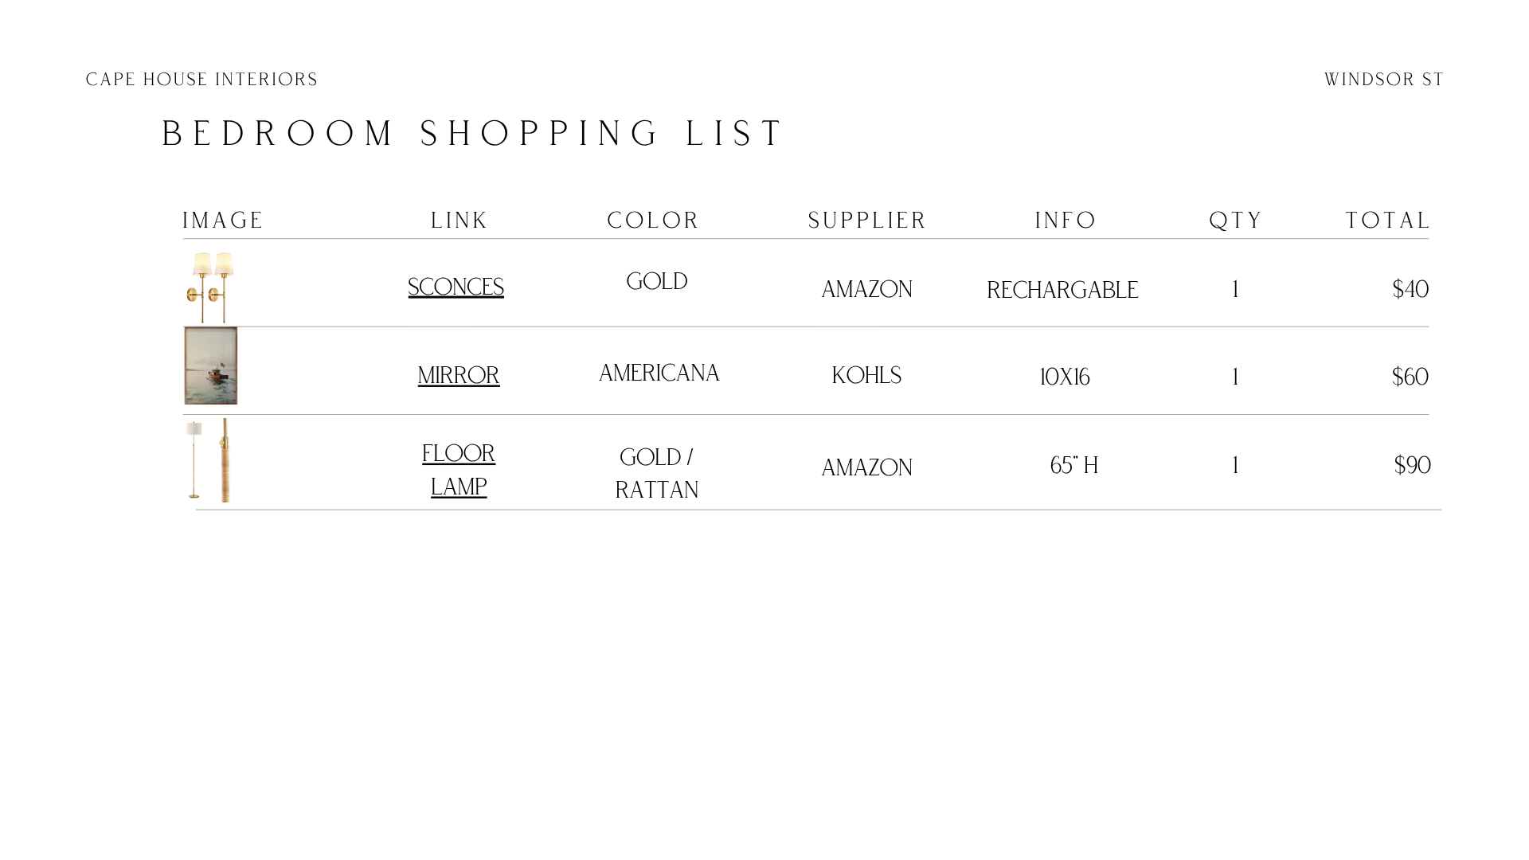This screenshot has height=860, width=1529.
Task: Select the 10X16 info text
Action: 1065,377
